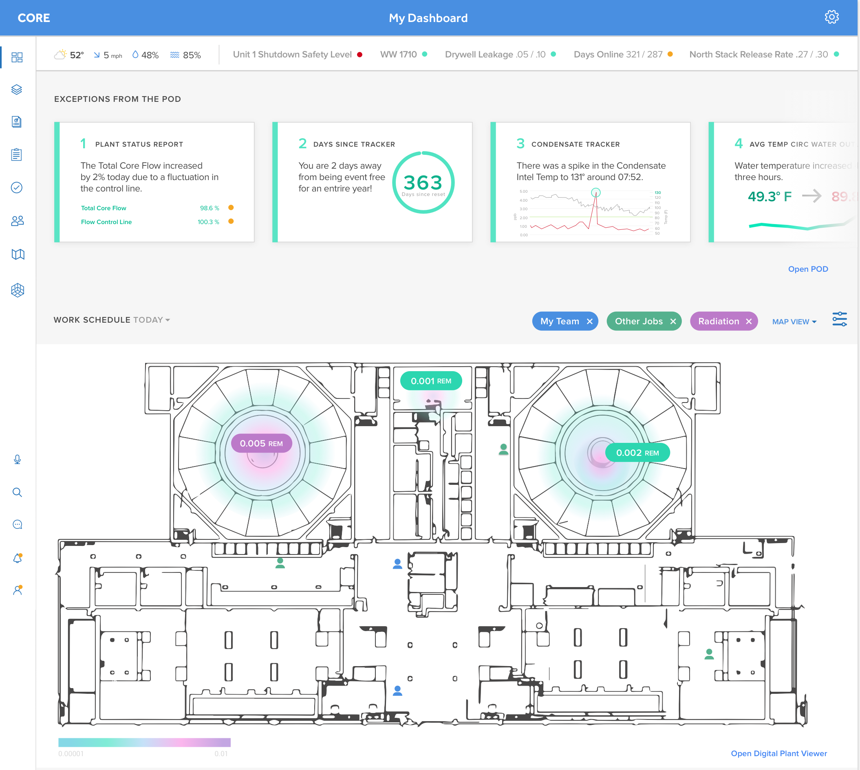
Task: Open the team people icon in sidebar
Action: (18, 220)
